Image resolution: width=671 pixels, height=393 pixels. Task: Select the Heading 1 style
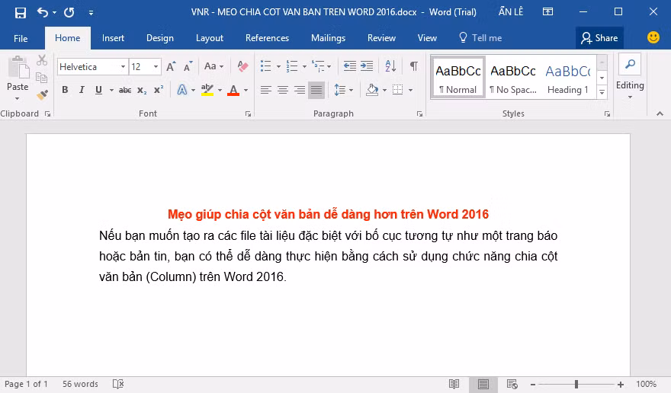coord(567,78)
